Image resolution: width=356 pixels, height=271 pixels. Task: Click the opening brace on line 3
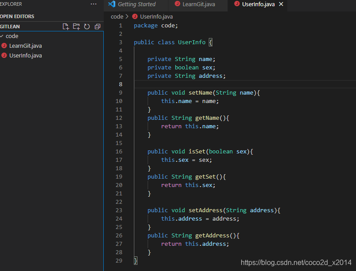211,42
